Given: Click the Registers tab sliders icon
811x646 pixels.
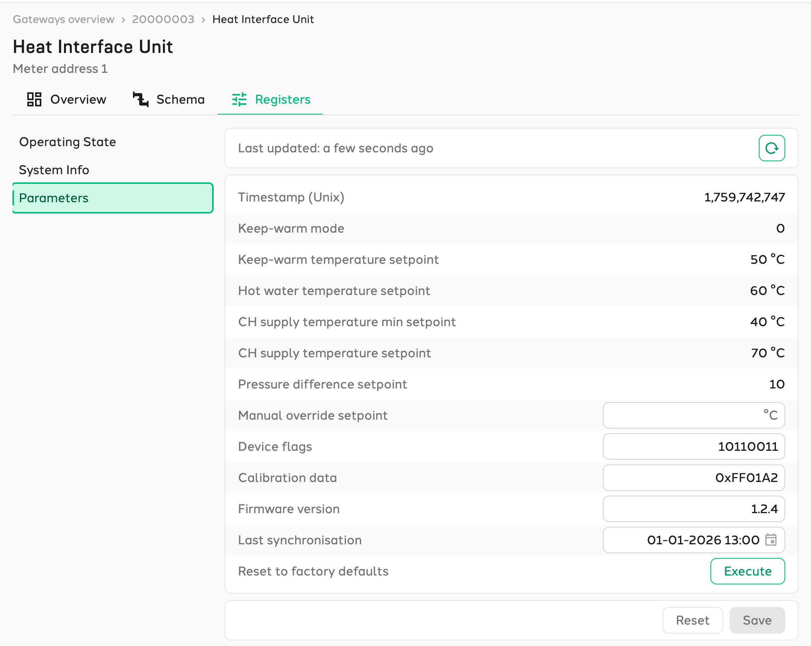Looking at the screenshot, I should click(x=239, y=99).
